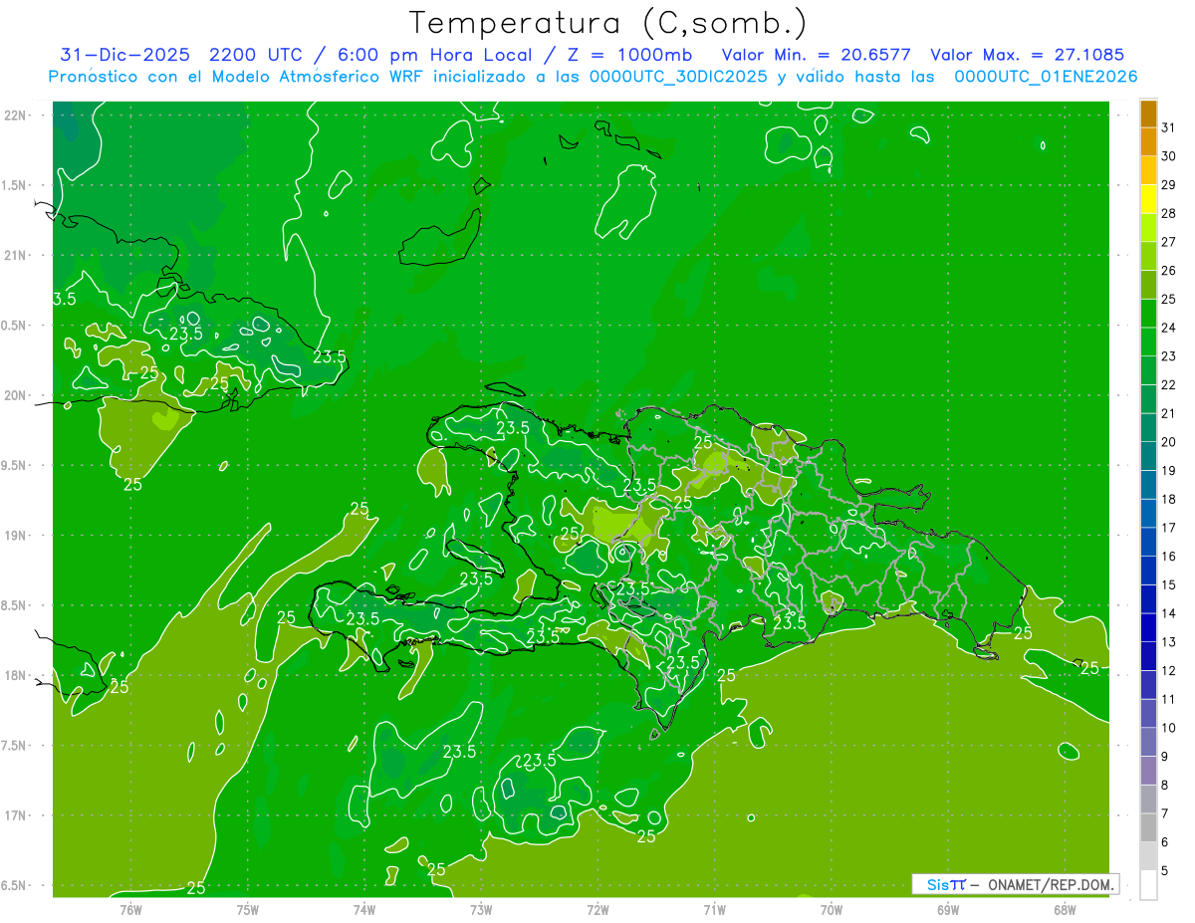Click legend value 26 on color scale
This screenshot has height=923, width=1195.
tap(1169, 270)
